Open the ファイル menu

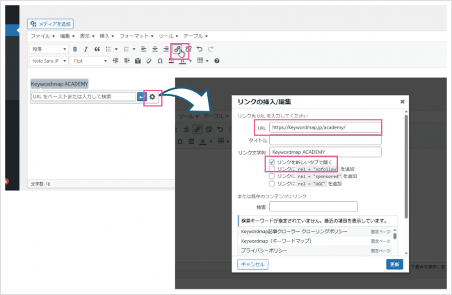click(42, 36)
